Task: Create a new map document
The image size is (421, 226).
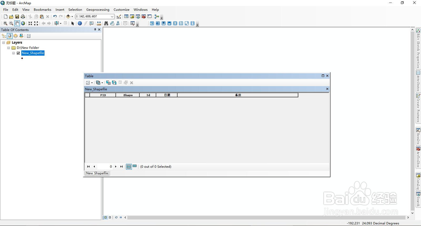Action: click(x=5, y=17)
